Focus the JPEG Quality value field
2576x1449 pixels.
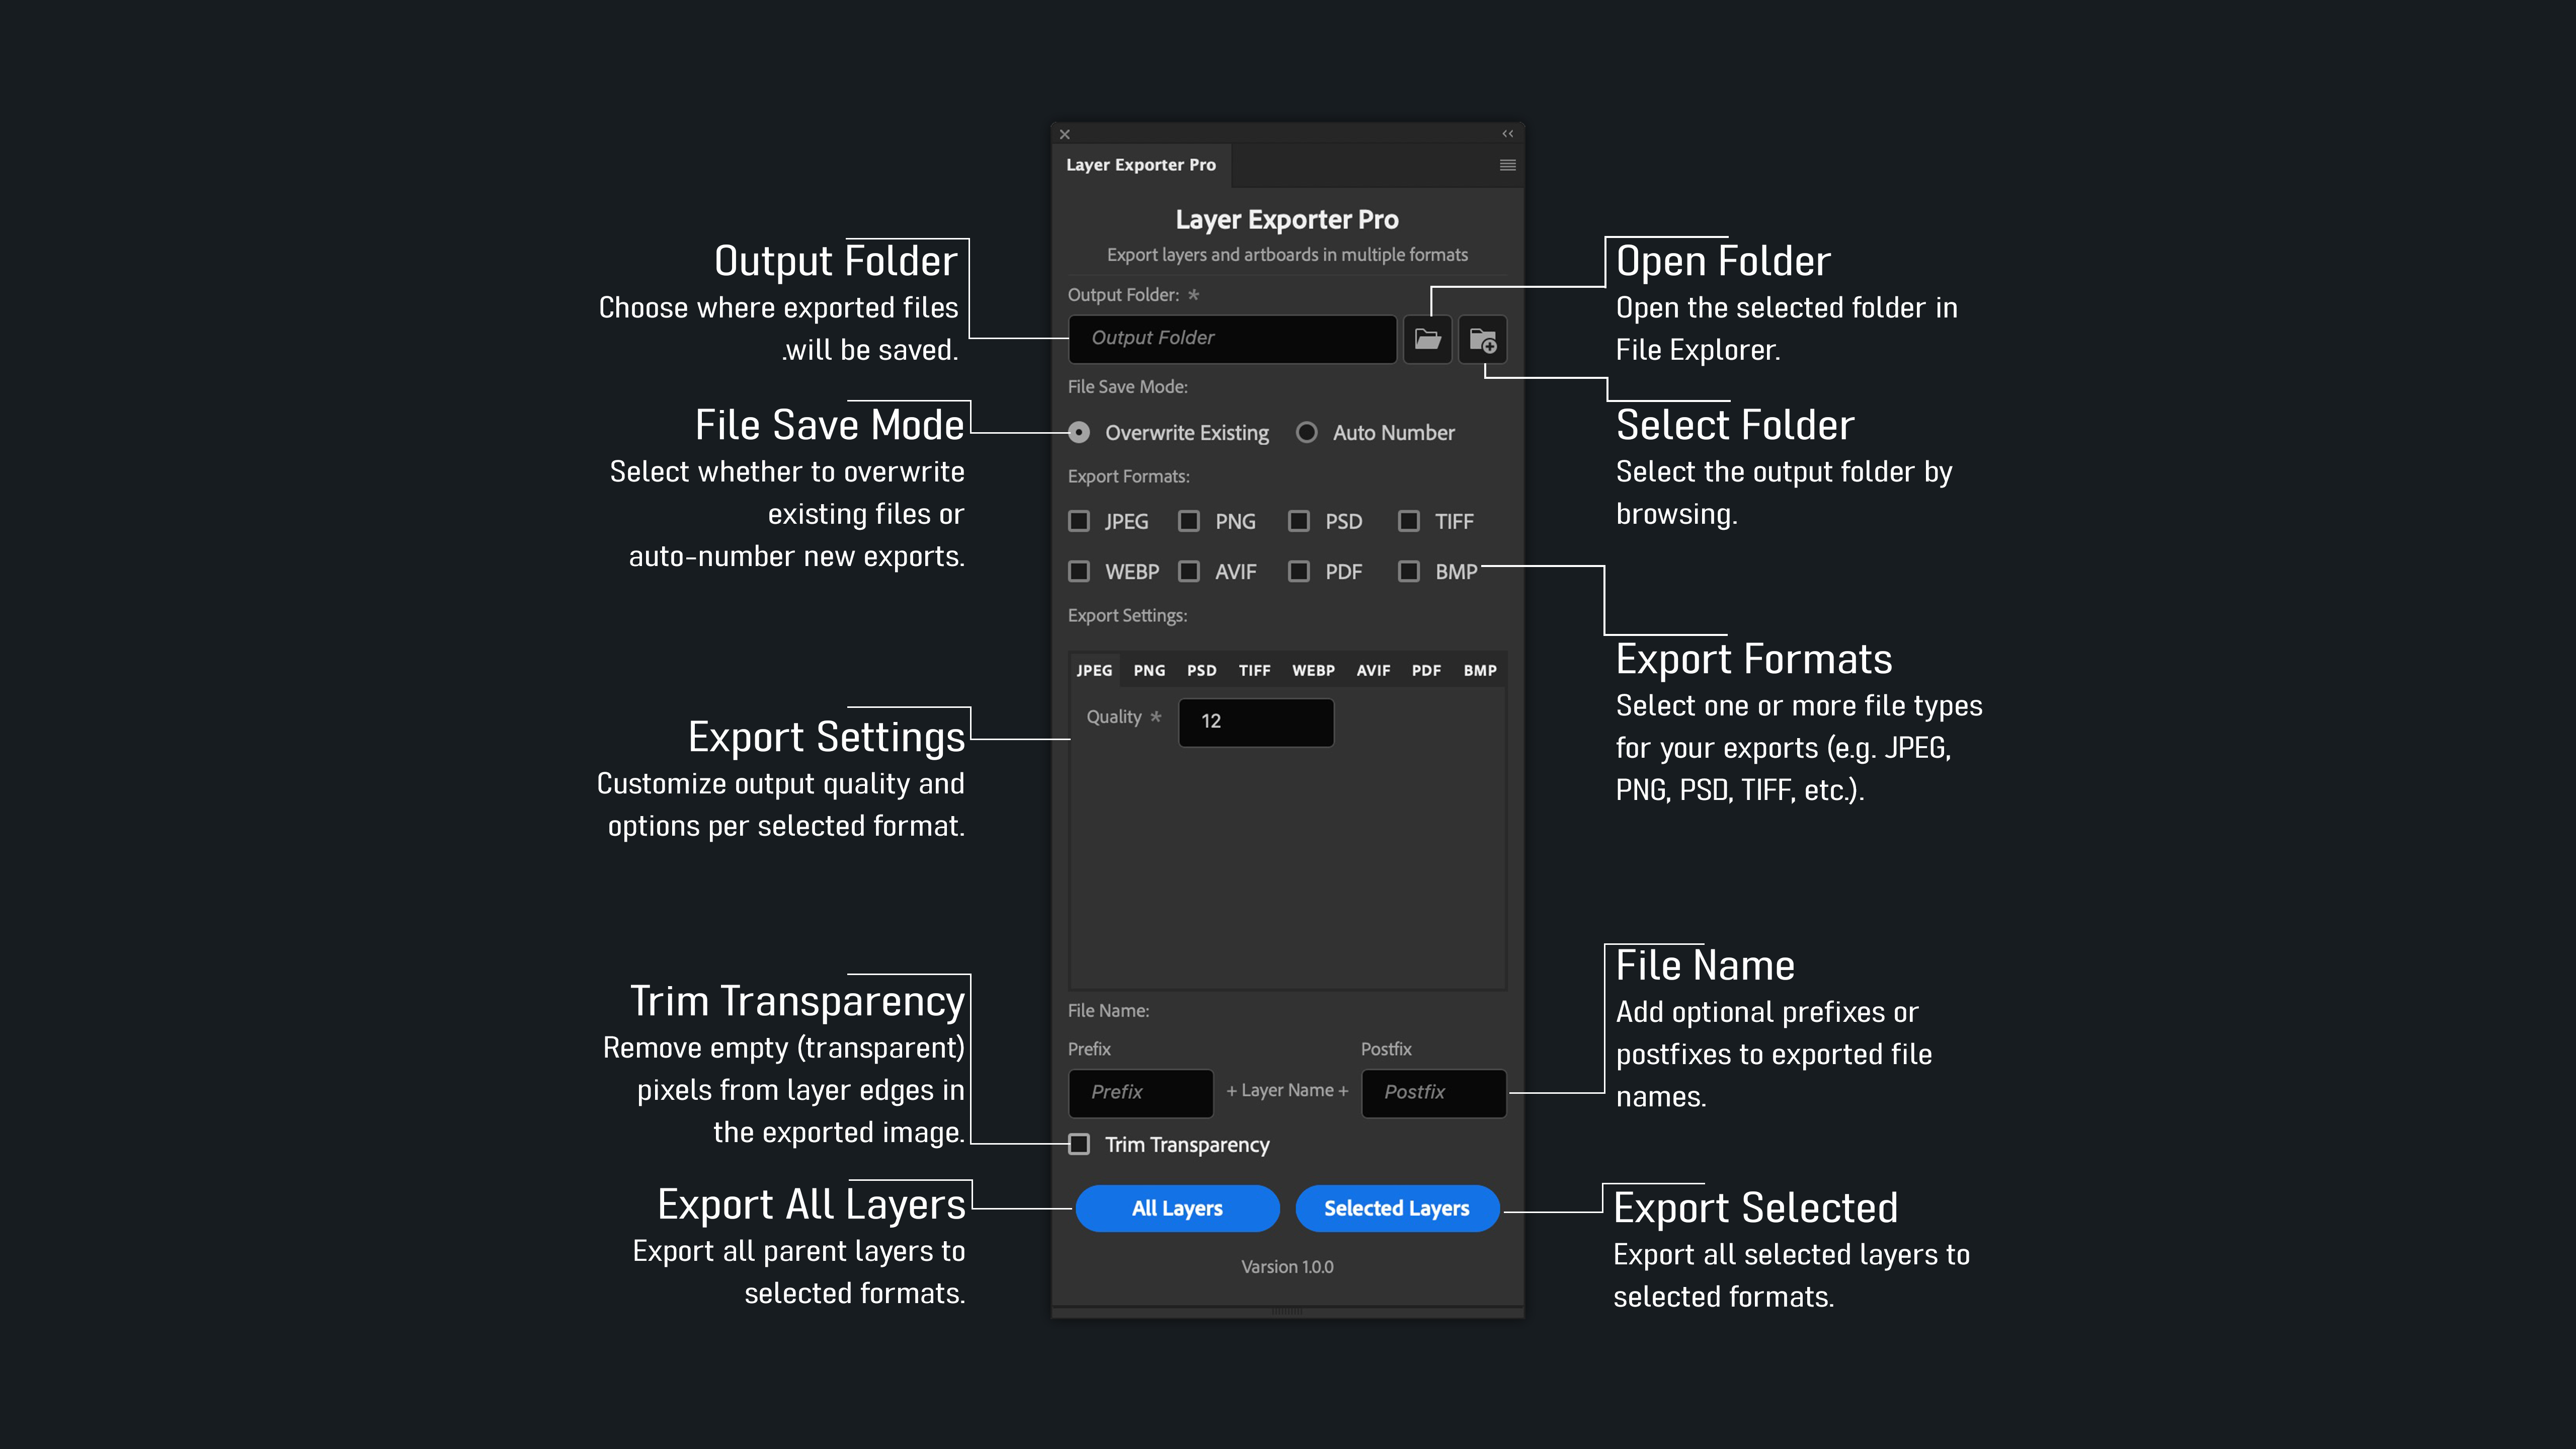click(1256, 721)
